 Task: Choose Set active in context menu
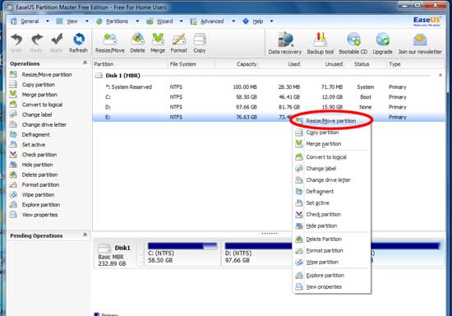click(x=331, y=203)
